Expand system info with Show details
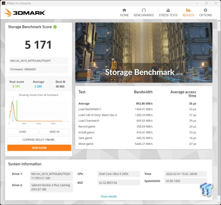Viewport: 221px width, 205px height. click(x=108, y=196)
